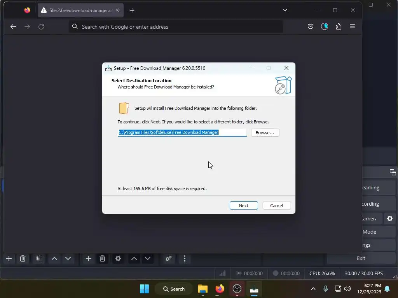This screenshot has width=398, height=298.
Task: Open the Firefox account icon
Action: point(325,26)
